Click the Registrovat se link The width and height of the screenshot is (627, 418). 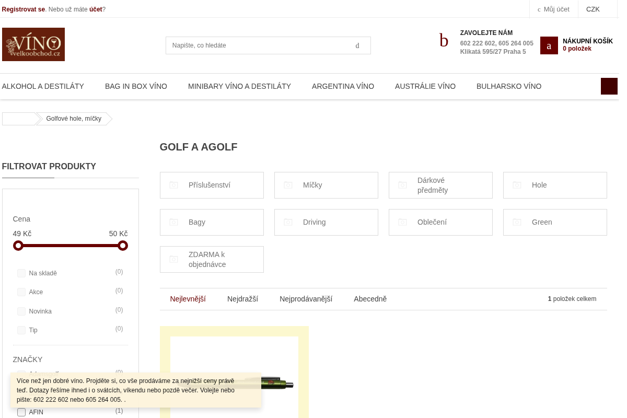24,9
